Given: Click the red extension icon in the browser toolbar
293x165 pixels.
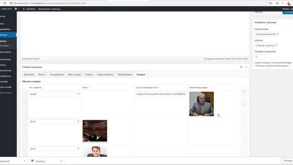Looking at the screenshot, I should point(282,3).
